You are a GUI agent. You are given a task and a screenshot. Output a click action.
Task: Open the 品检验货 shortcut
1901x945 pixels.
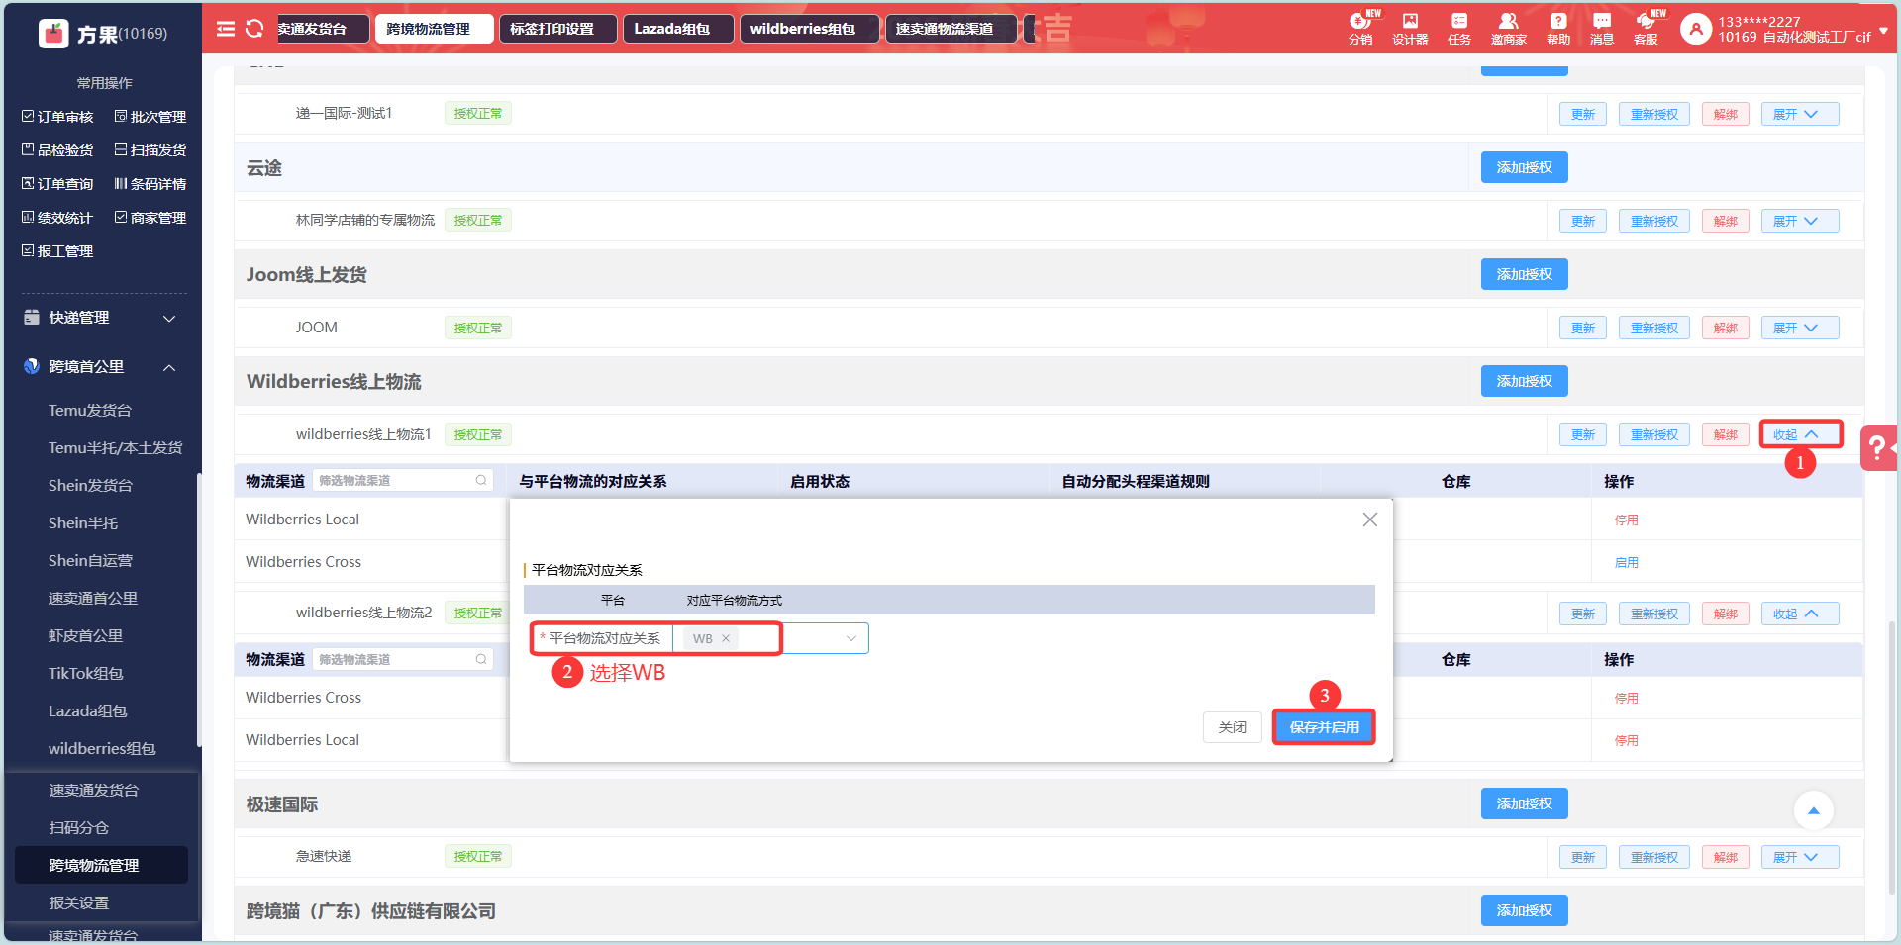pos(57,150)
